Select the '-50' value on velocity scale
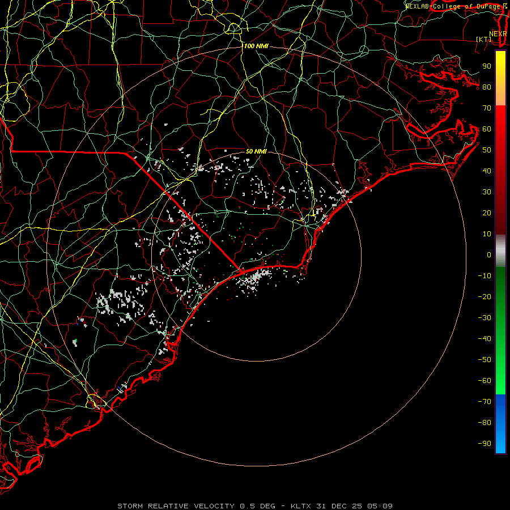 [x=484, y=360]
